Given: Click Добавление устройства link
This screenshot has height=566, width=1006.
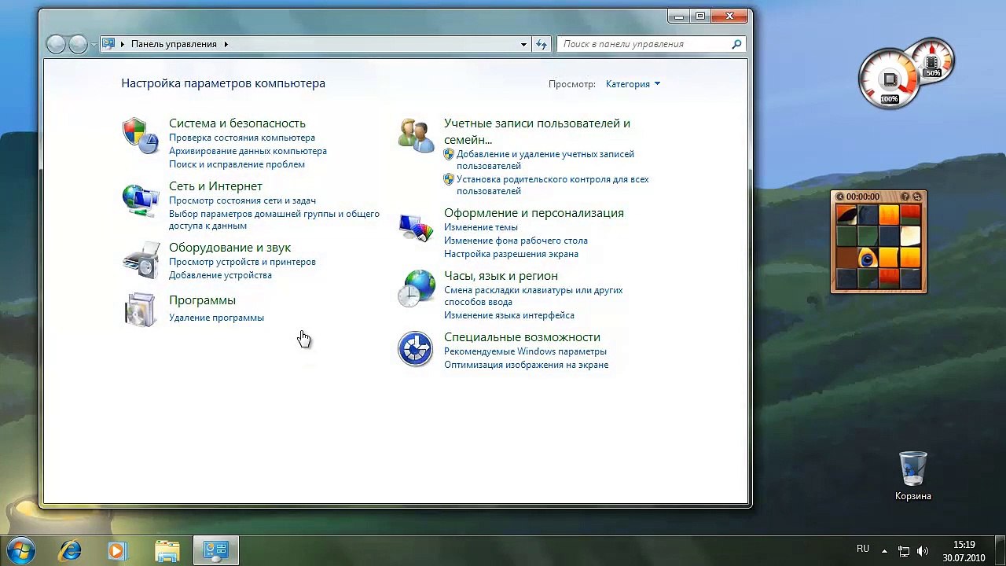Looking at the screenshot, I should 220,275.
